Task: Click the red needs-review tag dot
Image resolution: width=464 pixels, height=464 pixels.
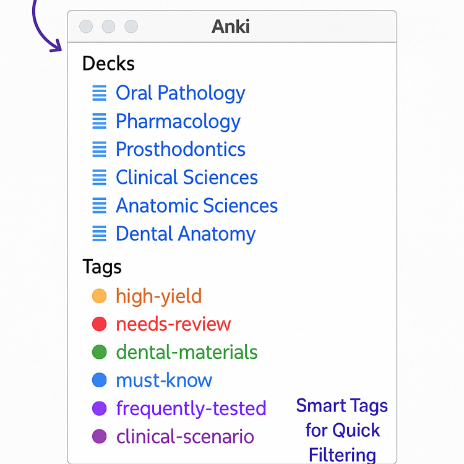Action: click(99, 324)
